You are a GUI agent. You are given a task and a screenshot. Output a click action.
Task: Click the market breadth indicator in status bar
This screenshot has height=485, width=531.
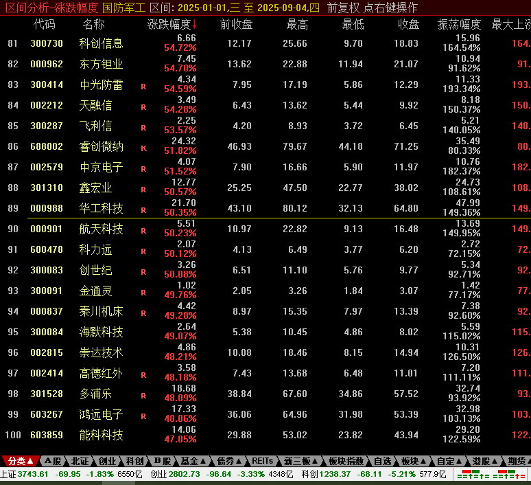tap(491, 474)
